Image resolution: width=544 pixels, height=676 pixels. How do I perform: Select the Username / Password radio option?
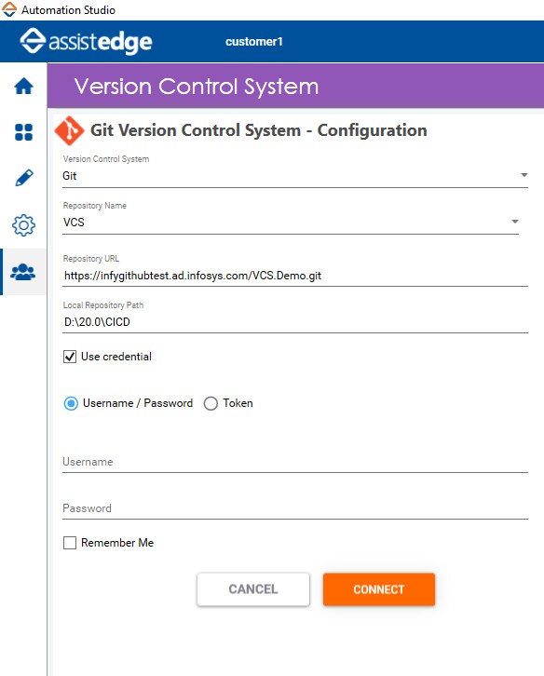71,403
